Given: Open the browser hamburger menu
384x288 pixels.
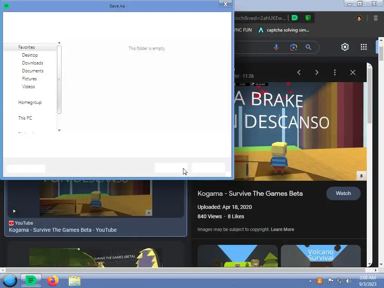Looking at the screenshot, I should click(376, 18).
